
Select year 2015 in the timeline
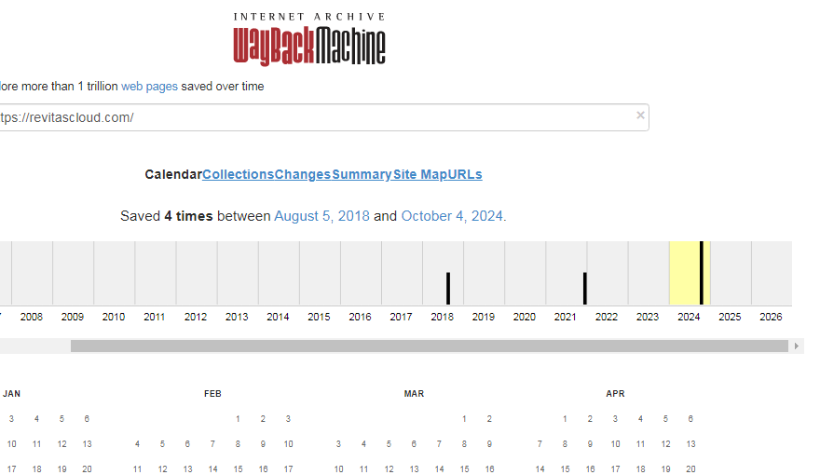(x=319, y=317)
